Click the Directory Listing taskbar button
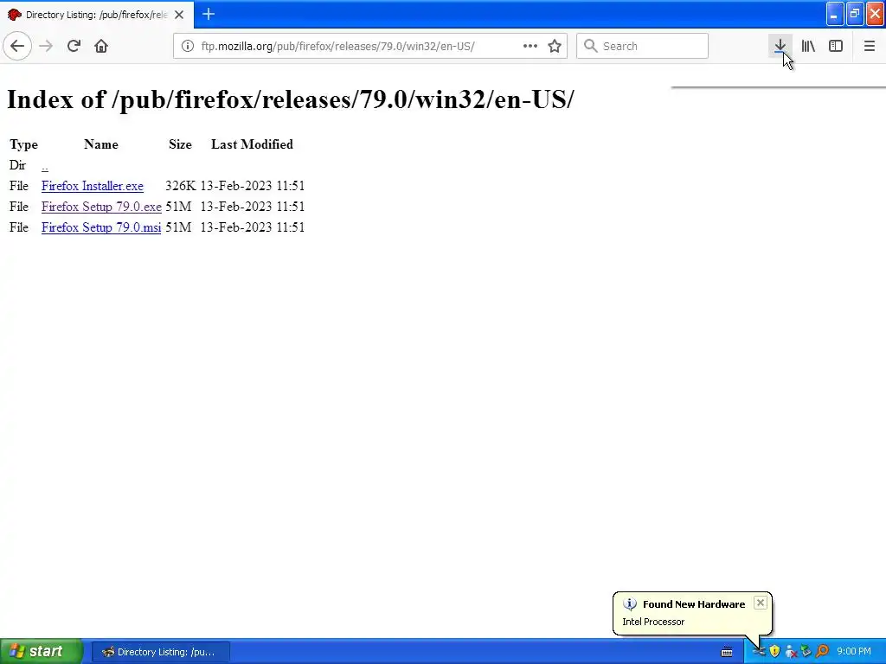 coord(160,652)
